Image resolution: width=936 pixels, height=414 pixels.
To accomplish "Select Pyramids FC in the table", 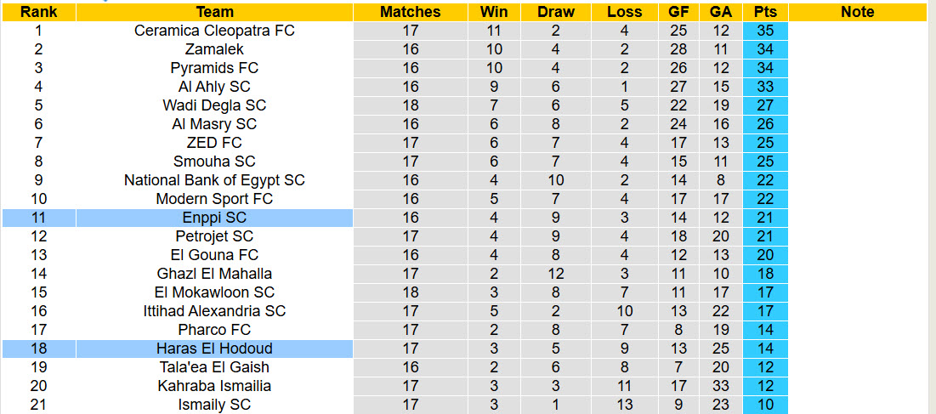I will 214,68.
